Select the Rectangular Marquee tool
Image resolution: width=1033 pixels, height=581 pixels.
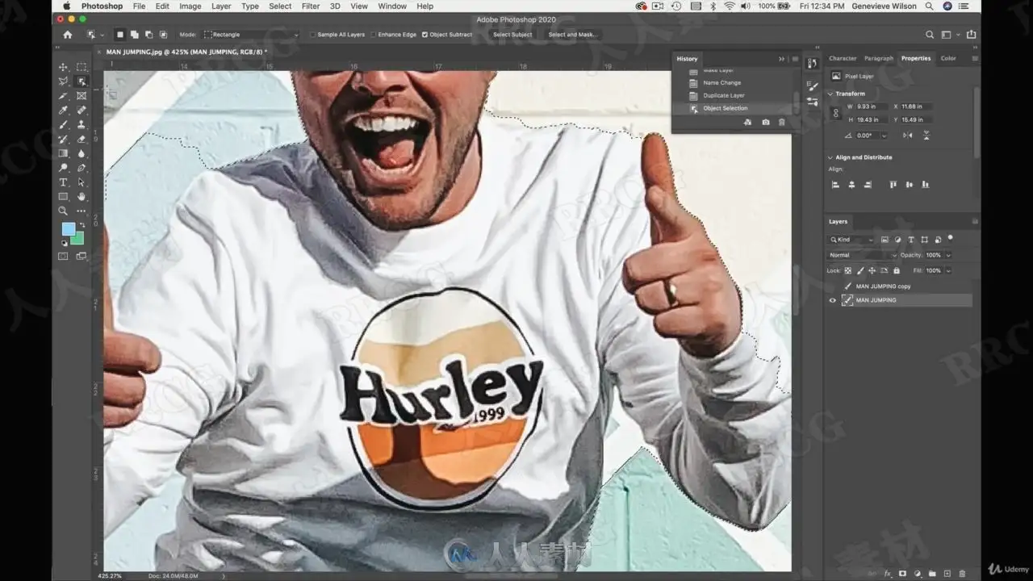point(82,67)
